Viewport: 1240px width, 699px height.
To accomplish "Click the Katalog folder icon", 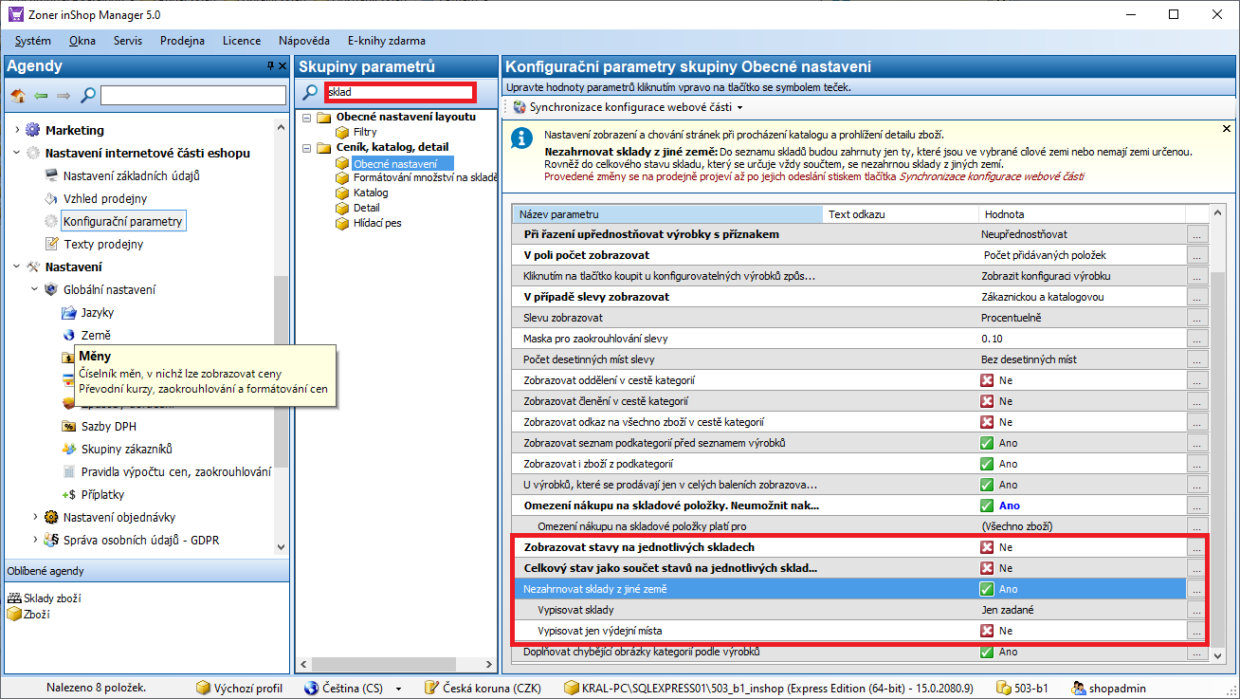I will click(x=343, y=193).
